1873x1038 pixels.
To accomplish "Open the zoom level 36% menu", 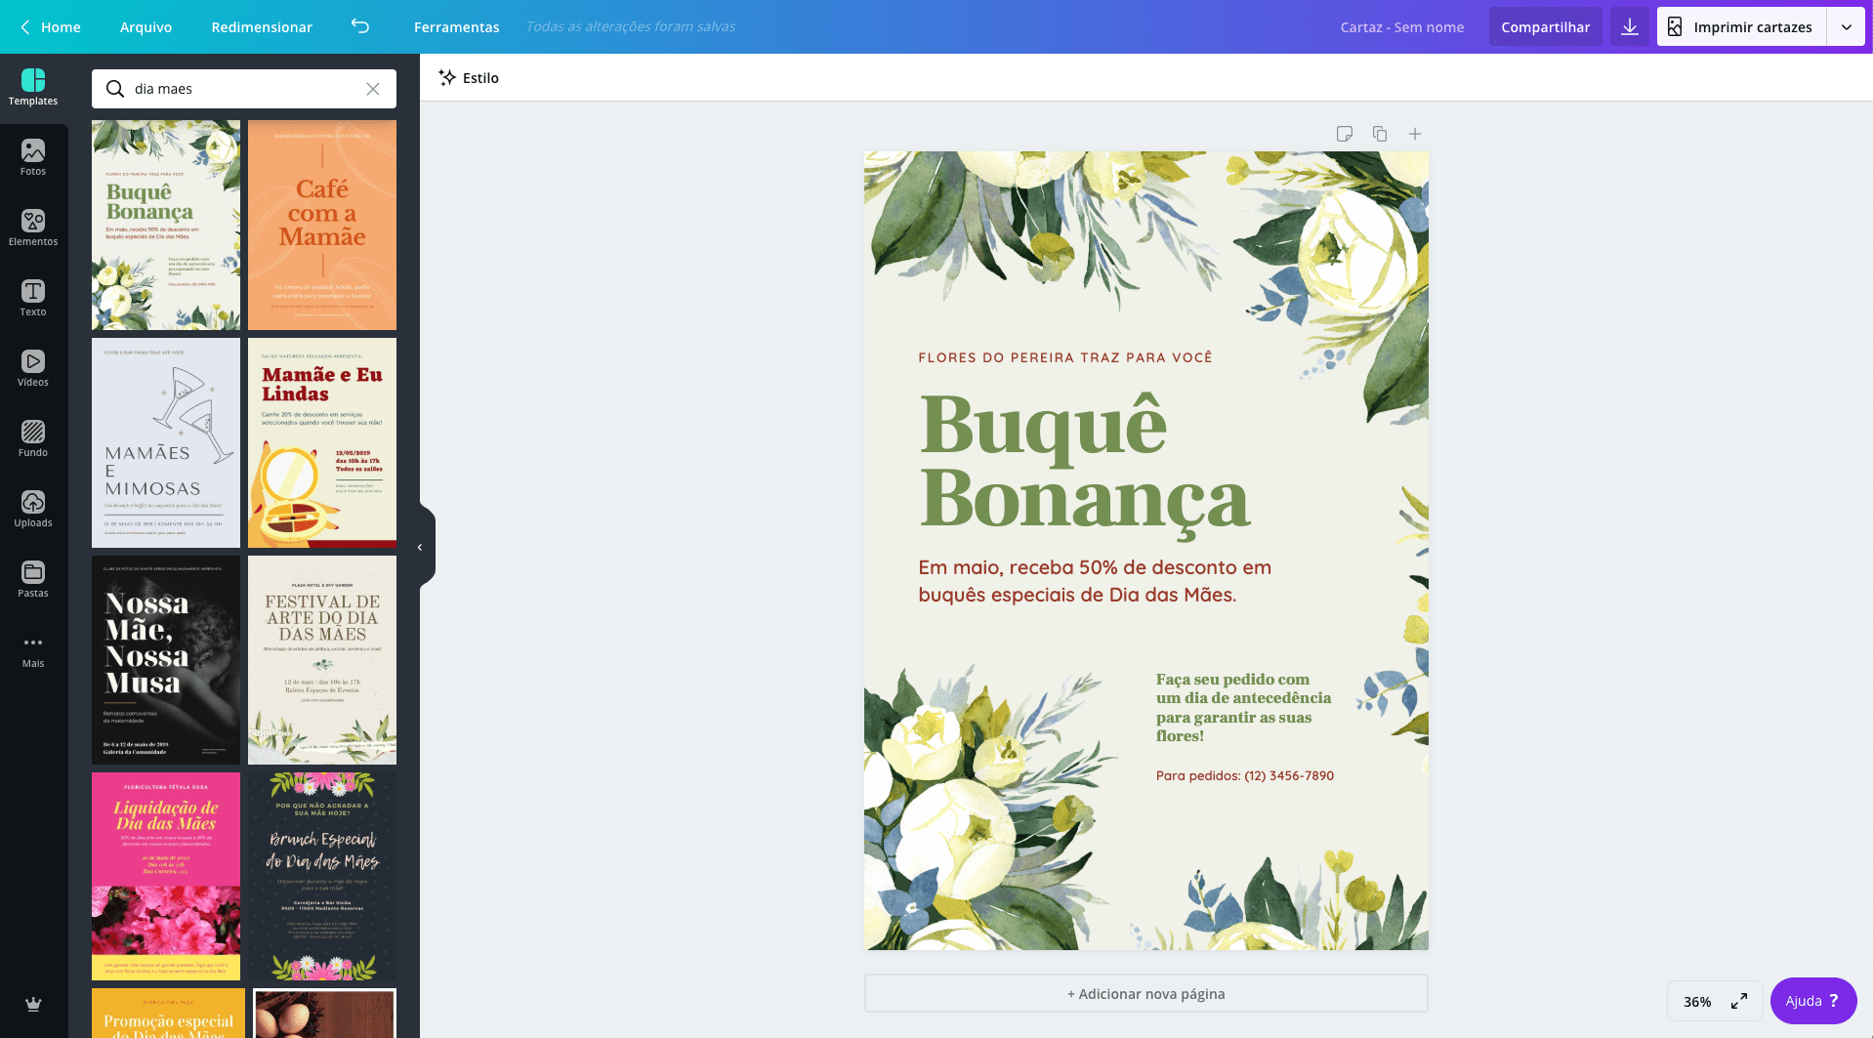I will 1697,1001.
